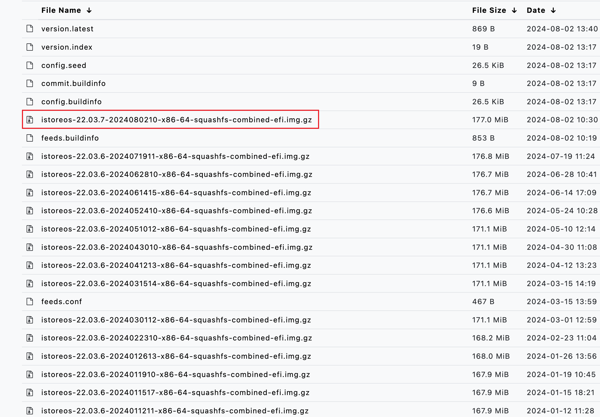This screenshot has height=417, width=600.
Task: Open the commit.buildinfo file link
Action: coord(73,83)
